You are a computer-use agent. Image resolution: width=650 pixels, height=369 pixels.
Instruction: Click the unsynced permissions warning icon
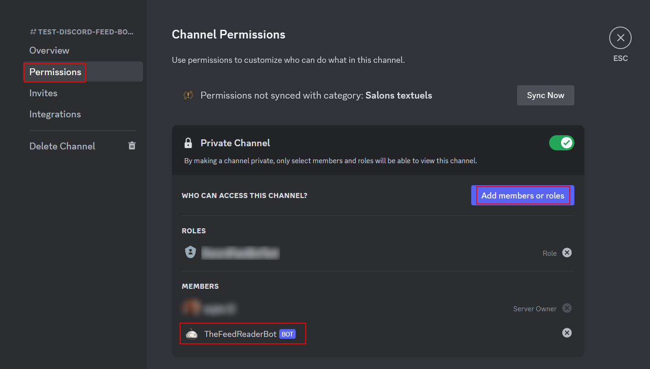click(x=188, y=95)
